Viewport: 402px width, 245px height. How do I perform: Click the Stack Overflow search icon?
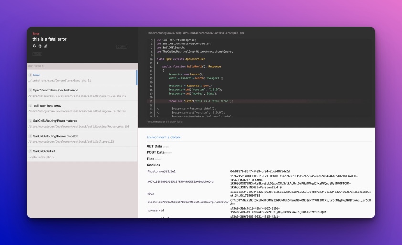(45, 46)
